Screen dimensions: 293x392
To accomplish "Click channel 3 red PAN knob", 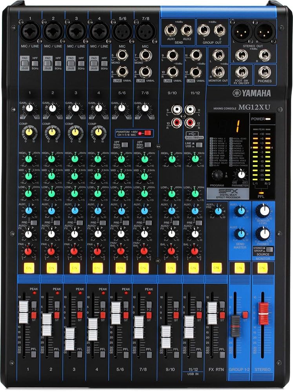I will click(75, 251).
